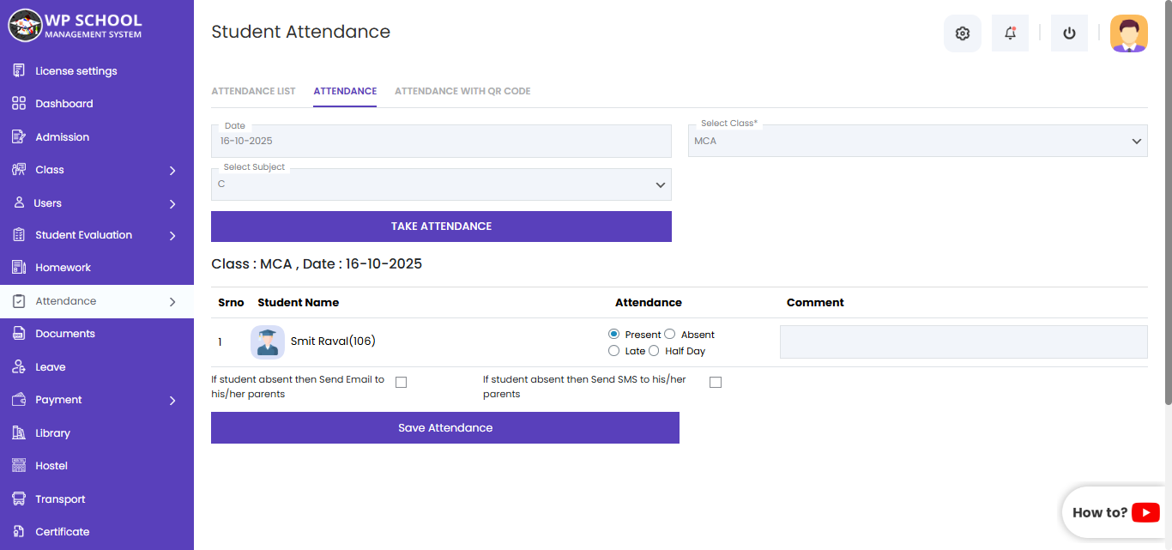The width and height of the screenshot is (1172, 550).
Task: Select Half Day for Smit Raval
Action: coord(654,351)
